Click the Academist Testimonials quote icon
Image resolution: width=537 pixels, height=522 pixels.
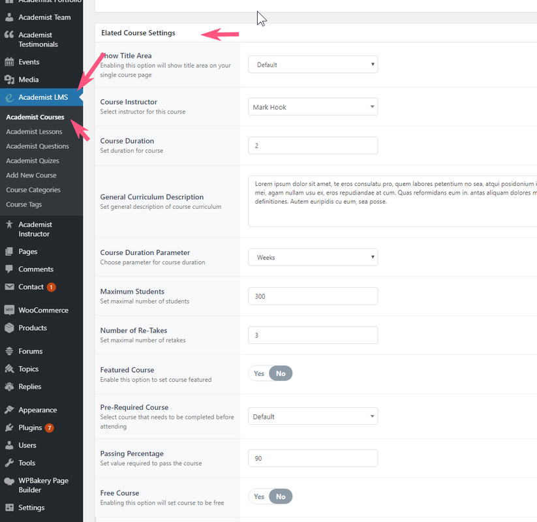click(x=9, y=35)
